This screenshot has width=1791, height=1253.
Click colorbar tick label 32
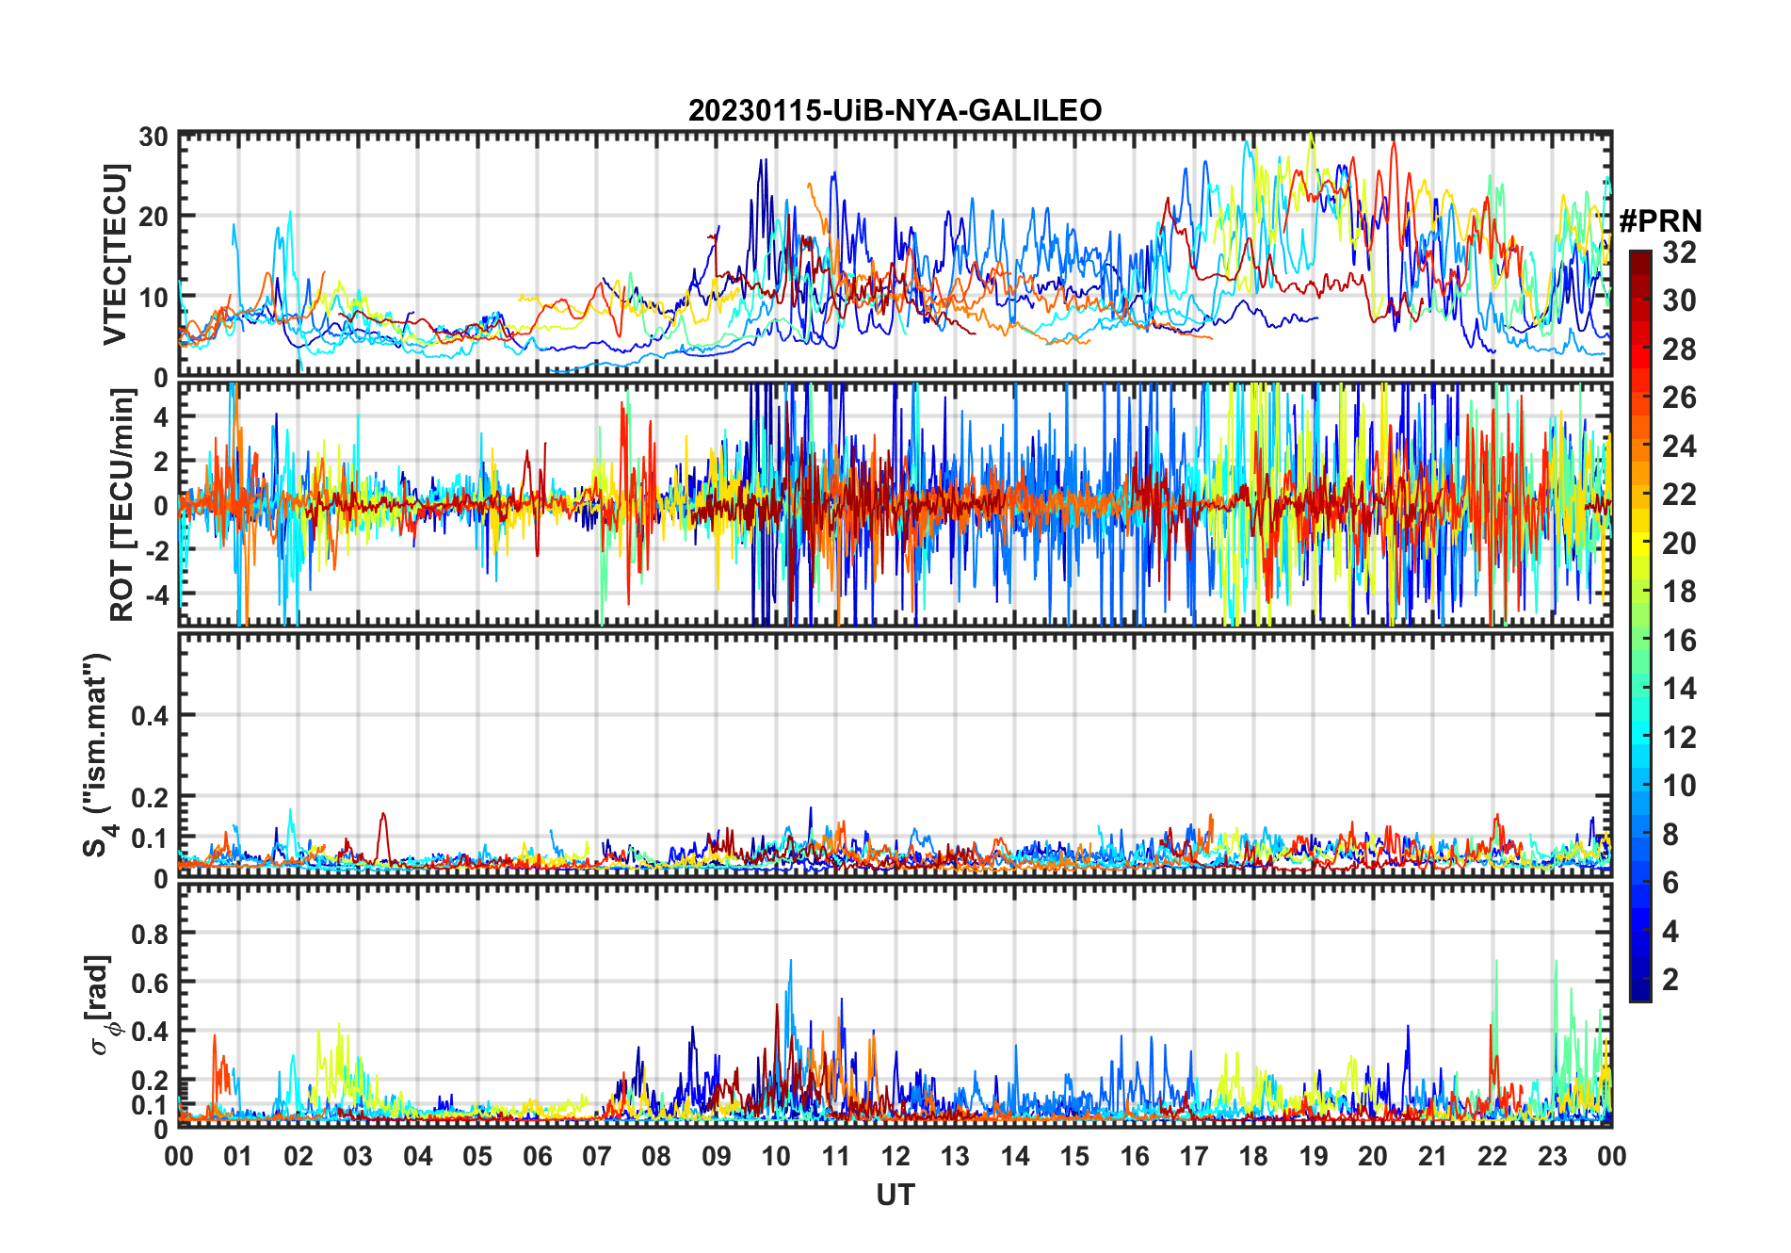(x=1679, y=252)
